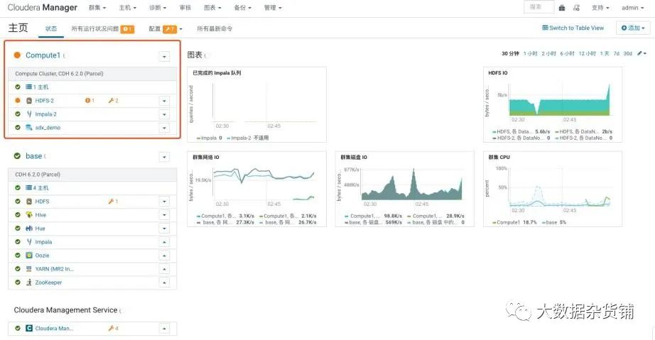Open base HDFS actions dropdown

pyautogui.click(x=164, y=202)
